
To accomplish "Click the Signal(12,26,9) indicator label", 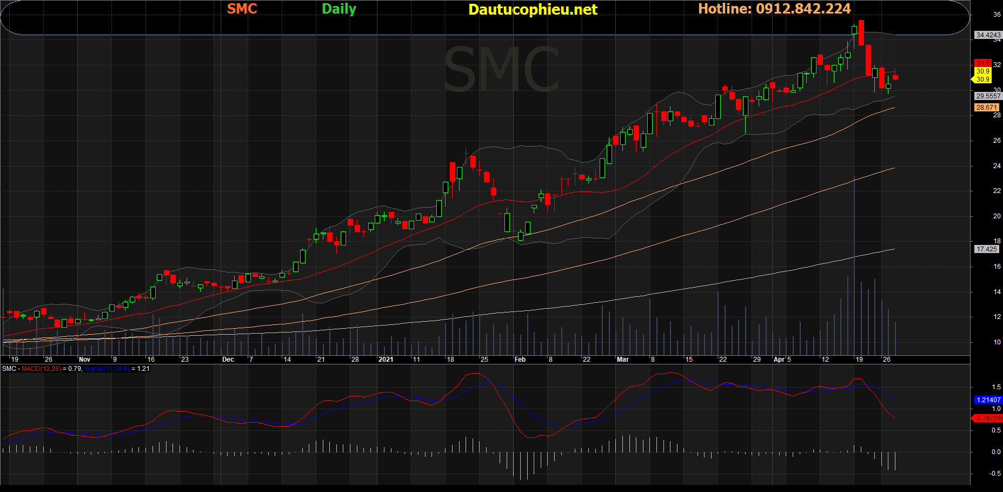I will coord(107,369).
